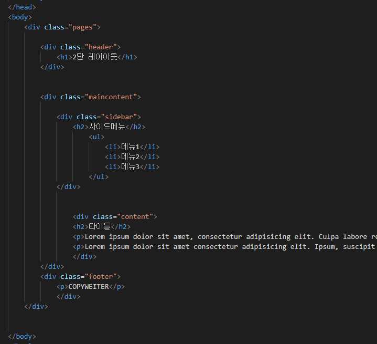This screenshot has height=344, width=377.
Task: Click the "maincontent" attribute value
Action: pos(111,97)
